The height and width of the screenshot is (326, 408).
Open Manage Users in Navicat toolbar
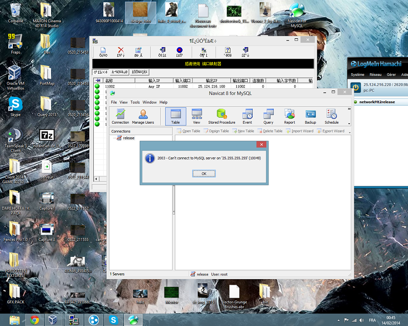(x=143, y=116)
